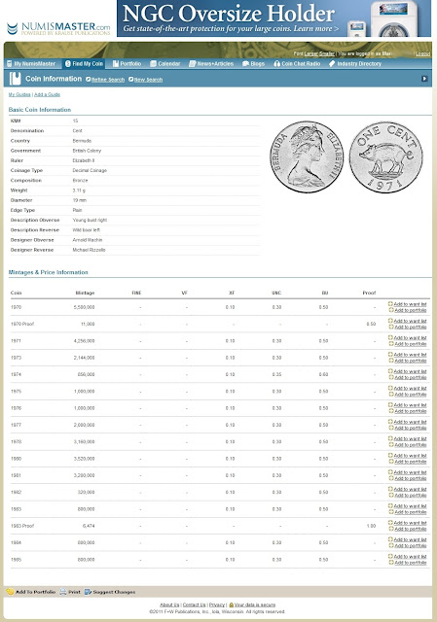437x622 pixels.
Task: Add the 1971 coin to want list
Action: tap(408, 337)
